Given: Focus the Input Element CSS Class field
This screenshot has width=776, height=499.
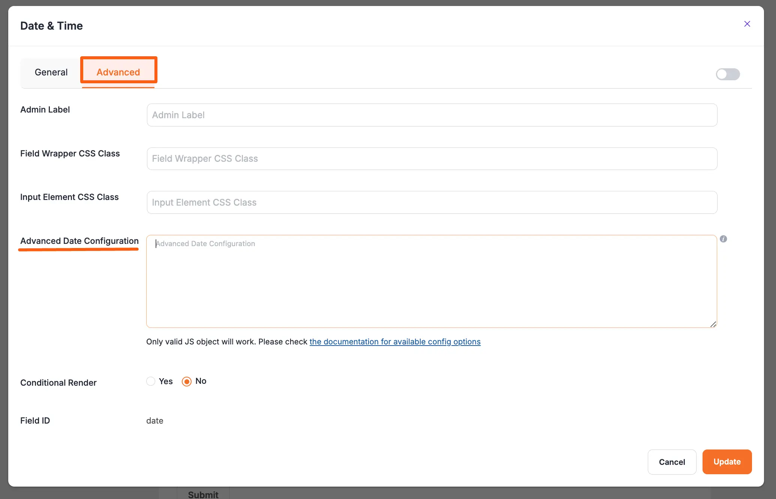Looking at the screenshot, I should click(432, 203).
